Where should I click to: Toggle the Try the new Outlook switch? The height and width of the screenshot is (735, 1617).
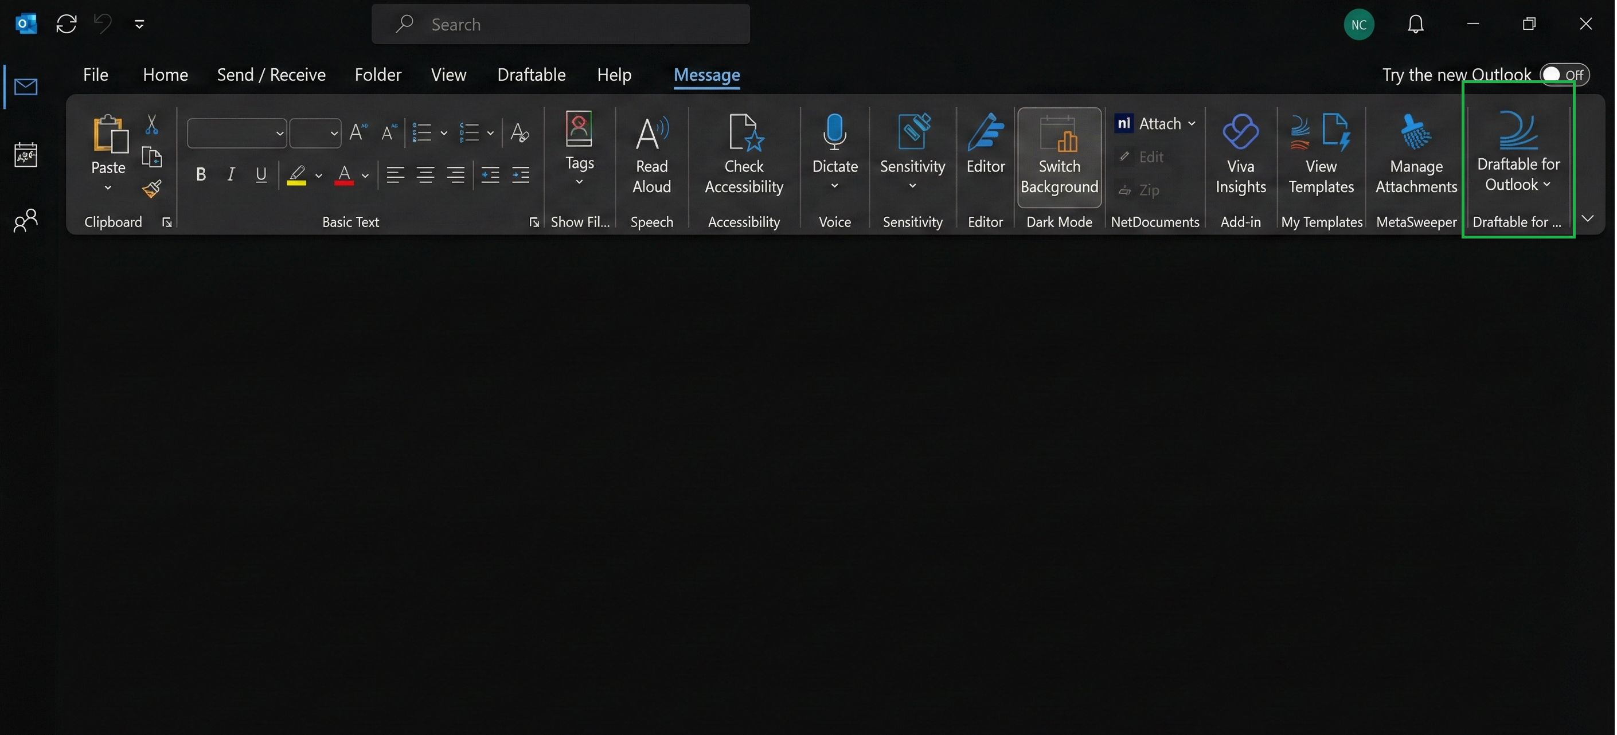coord(1562,74)
